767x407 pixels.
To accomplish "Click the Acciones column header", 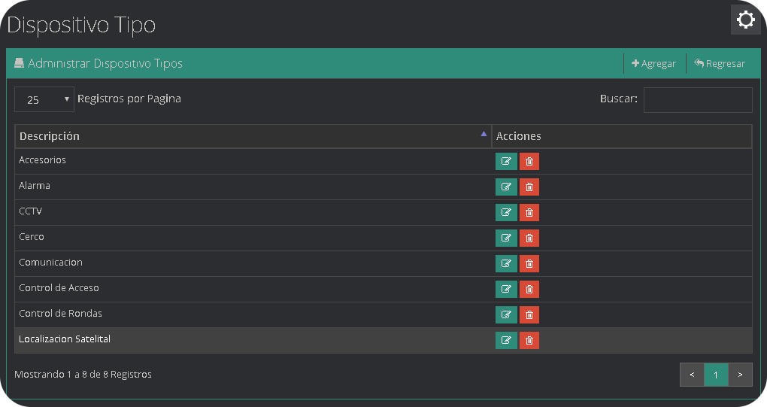I will point(621,136).
